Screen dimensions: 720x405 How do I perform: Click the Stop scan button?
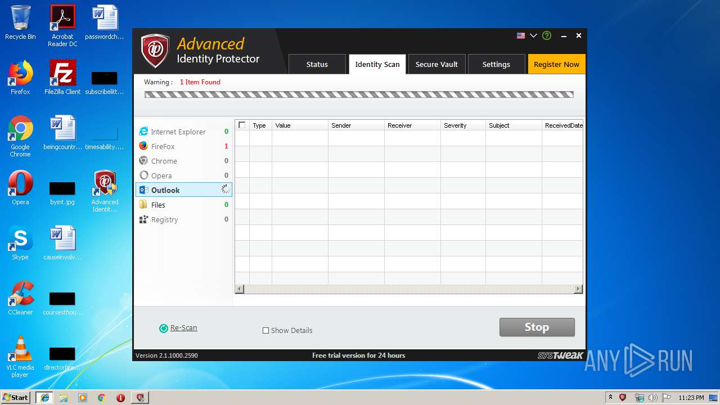pos(537,327)
